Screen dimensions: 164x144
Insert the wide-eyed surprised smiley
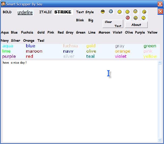point(135,11)
